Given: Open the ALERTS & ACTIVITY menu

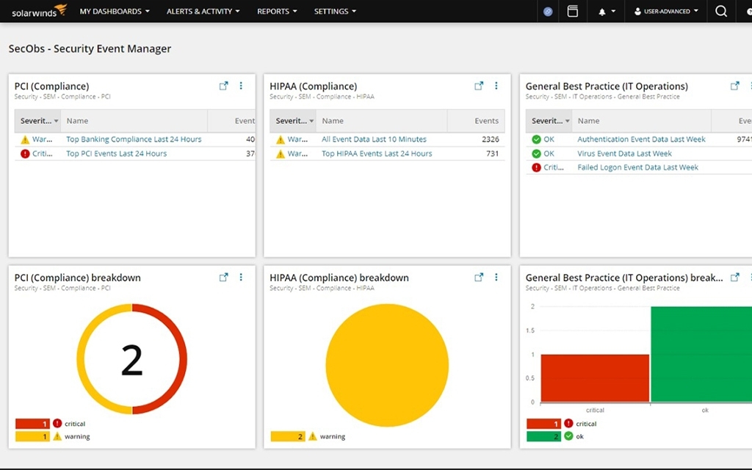Looking at the screenshot, I should [203, 11].
